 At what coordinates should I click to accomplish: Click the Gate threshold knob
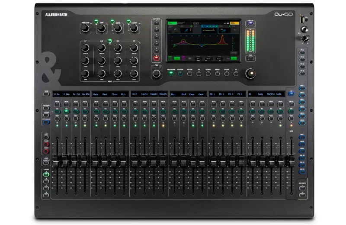[x=118, y=29]
